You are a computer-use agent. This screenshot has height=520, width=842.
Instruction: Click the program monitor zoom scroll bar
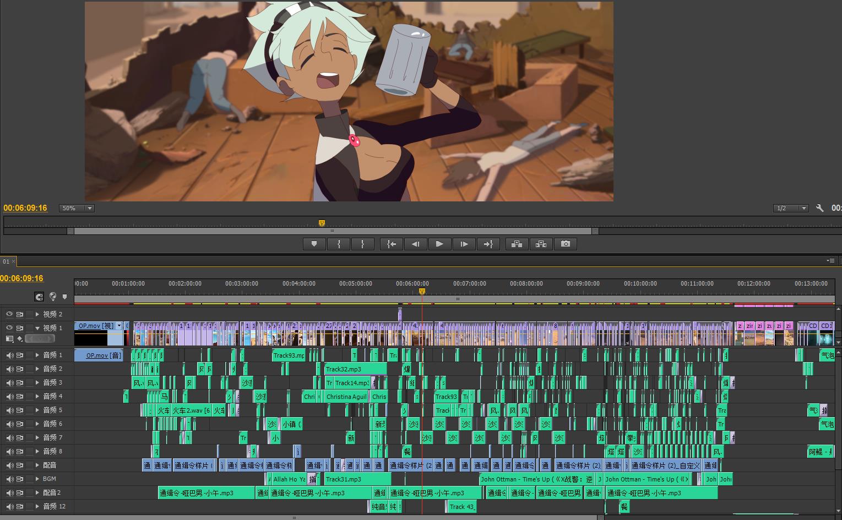click(x=333, y=231)
